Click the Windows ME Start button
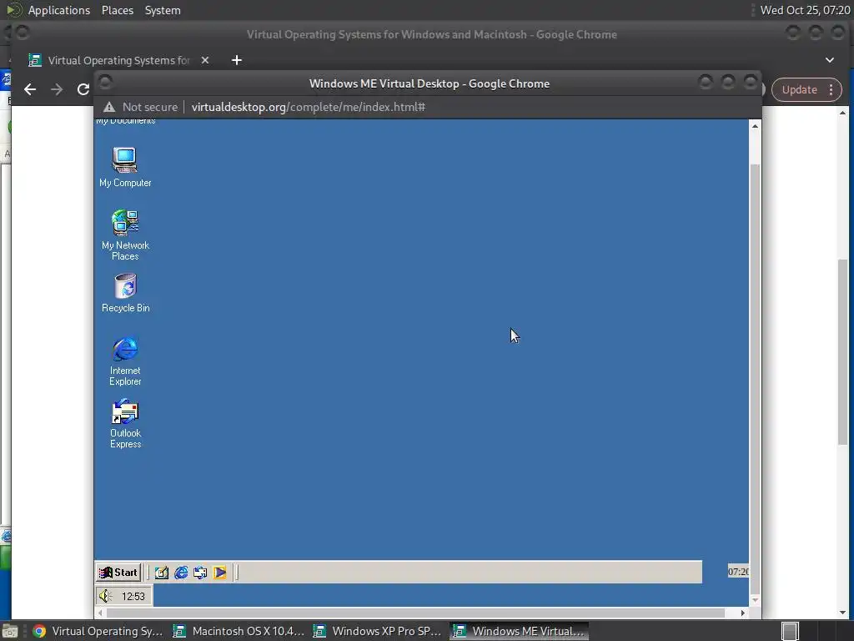The width and height of the screenshot is (854, 641). point(118,573)
